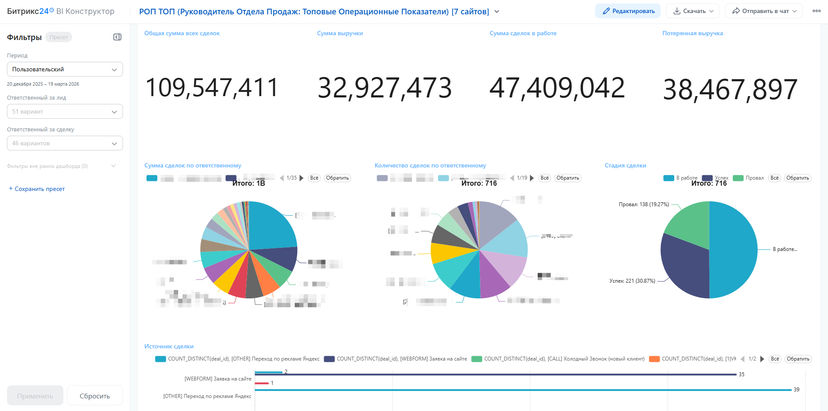Image resolution: width=828 pixels, height=411 pixels.
Task: Click plus icon next to Сохранить пресет
Action: coord(11,189)
